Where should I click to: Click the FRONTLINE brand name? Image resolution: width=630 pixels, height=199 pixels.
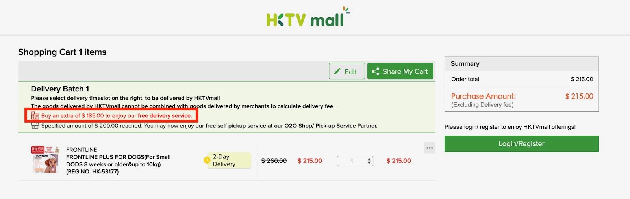82,150
